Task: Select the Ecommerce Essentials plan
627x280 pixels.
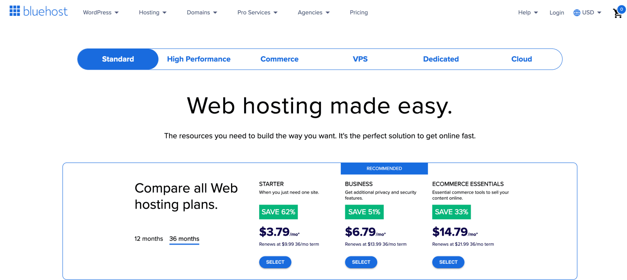Action: pyautogui.click(x=448, y=262)
